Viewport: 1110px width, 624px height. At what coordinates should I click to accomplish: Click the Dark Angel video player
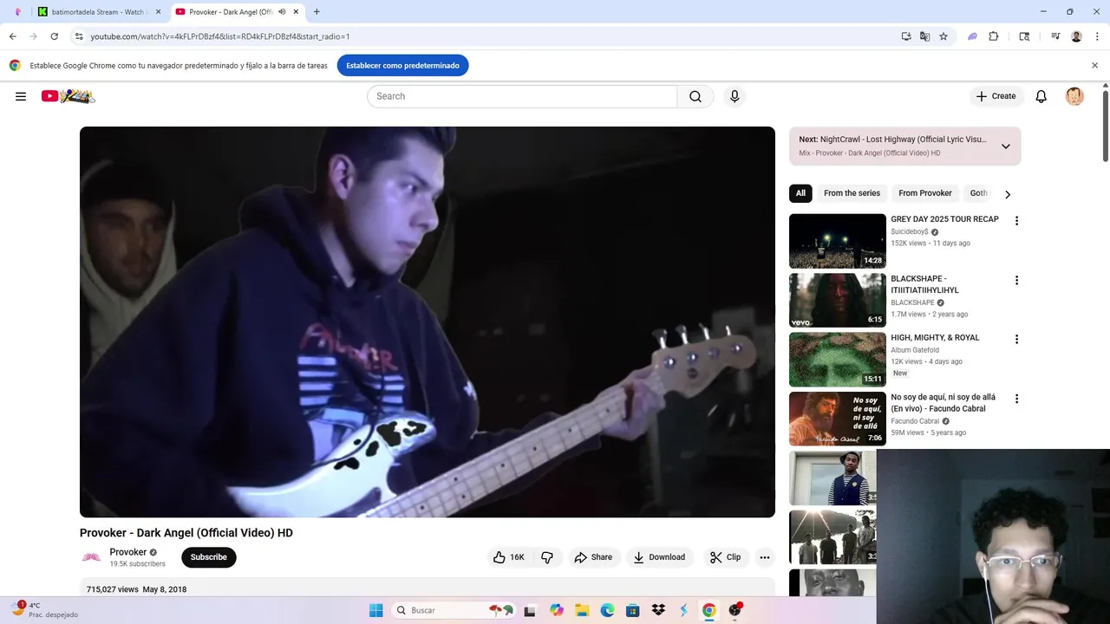pyautogui.click(x=428, y=322)
